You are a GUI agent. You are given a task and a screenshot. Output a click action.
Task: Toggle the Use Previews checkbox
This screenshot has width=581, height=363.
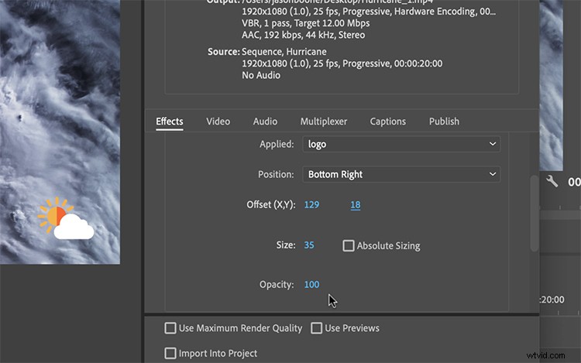click(316, 328)
